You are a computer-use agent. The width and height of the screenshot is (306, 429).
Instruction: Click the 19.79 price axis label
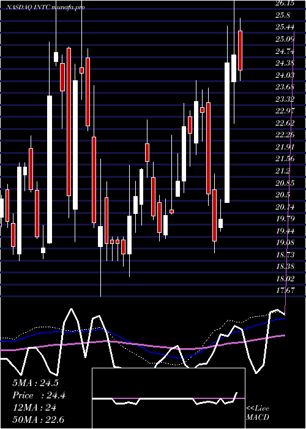[285, 219]
